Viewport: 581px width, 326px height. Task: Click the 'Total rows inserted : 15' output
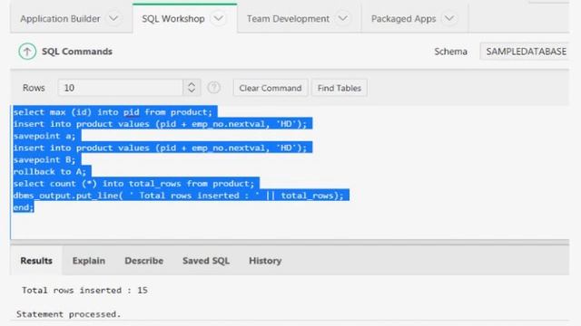pyautogui.click(x=84, y=290)
